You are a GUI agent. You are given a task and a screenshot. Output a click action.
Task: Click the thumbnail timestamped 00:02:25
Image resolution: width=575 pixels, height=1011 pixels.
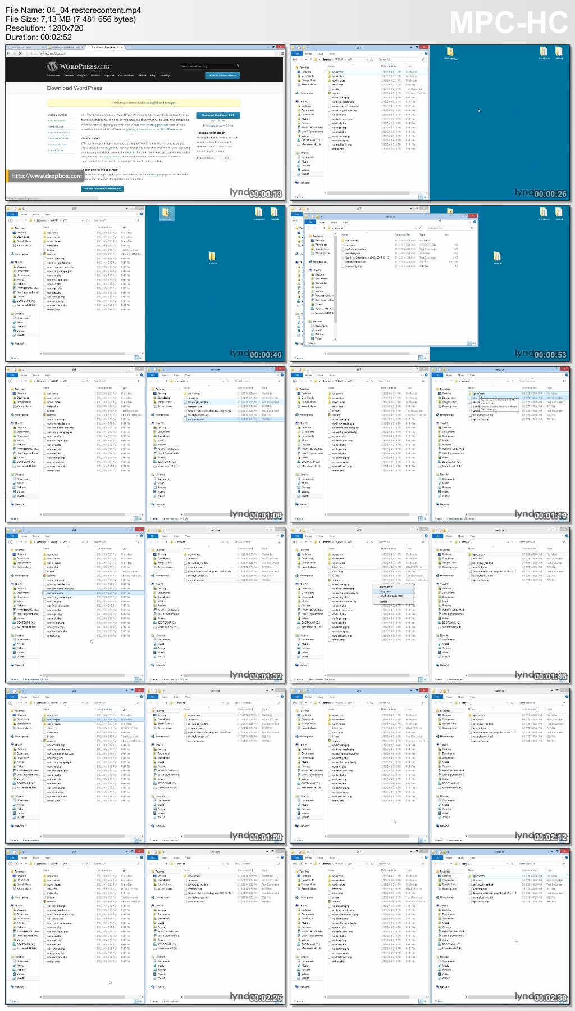[146, 927]
